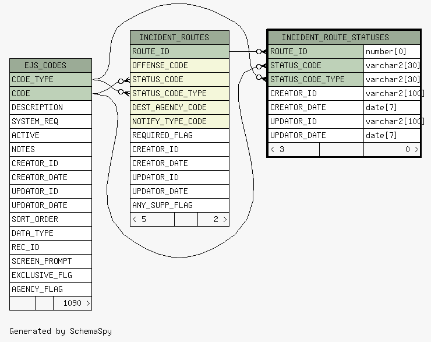Click the '2 >' children count in INCIDENT_ROUTES
This screenshot has height=342, width=431.
click(x=213, y=219)
